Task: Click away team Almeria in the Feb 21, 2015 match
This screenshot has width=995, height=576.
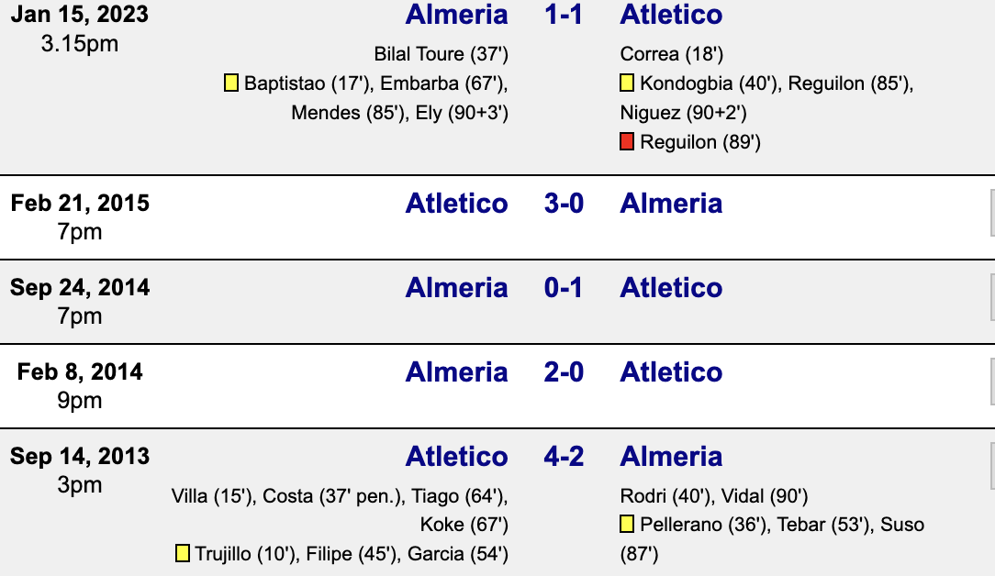Action: [671, 204]
